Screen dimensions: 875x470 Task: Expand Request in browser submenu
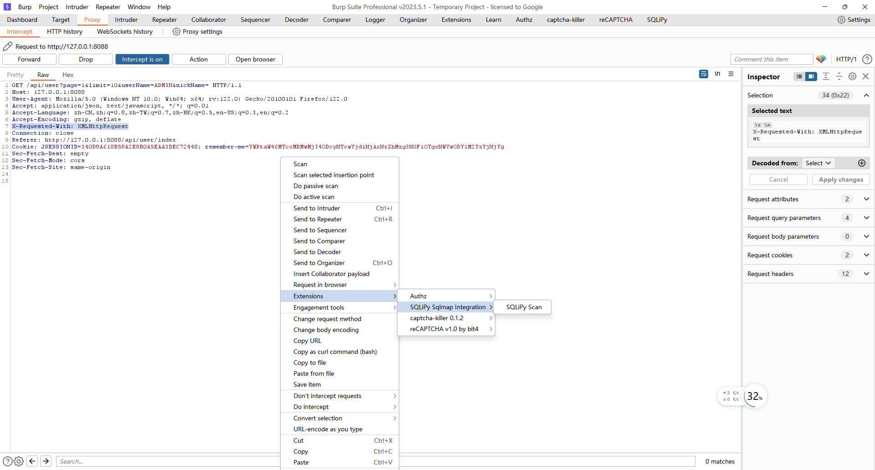coord(340,285)
